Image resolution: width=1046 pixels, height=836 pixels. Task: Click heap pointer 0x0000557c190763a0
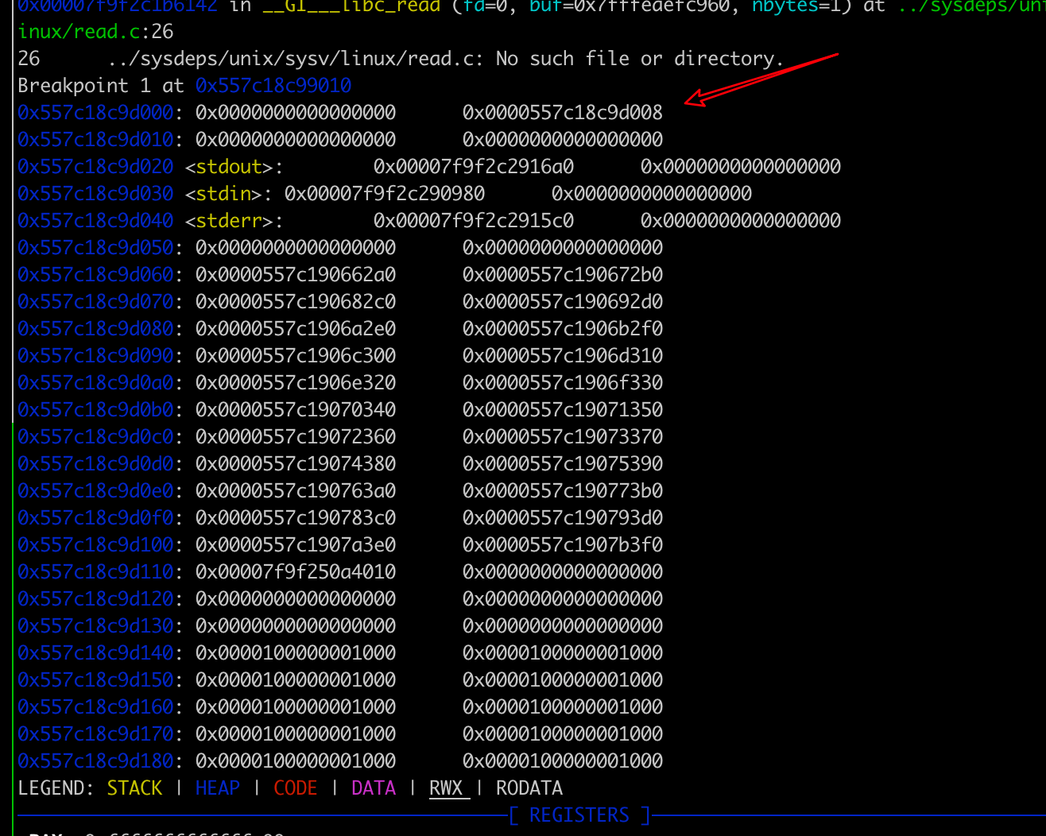click(296, 491)
